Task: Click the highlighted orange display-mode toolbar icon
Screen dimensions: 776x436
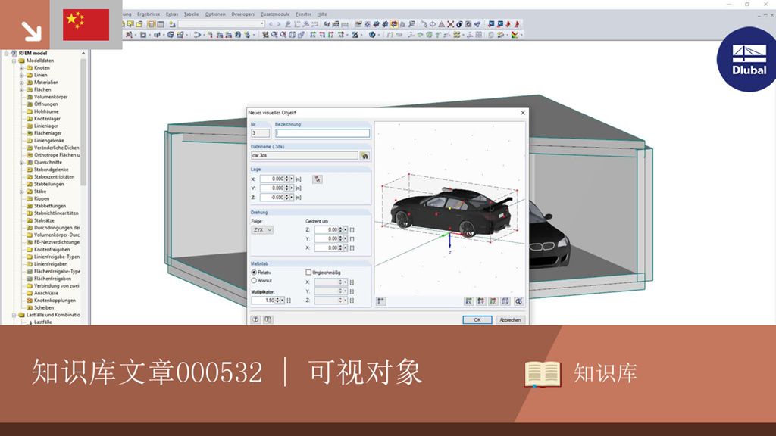Action: (x=394, y=23)
